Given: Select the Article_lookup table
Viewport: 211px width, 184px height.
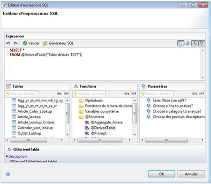Looking at the screenshot, I should point(29,117).
